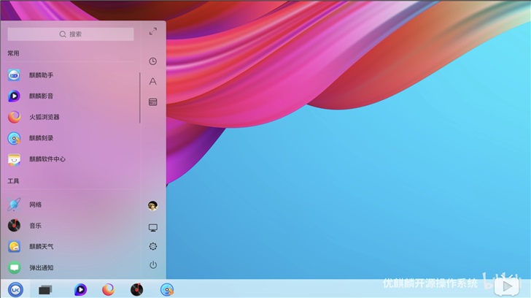Launch 音乐 app from the menu list
531x298 pixels.
click(35, 226)
